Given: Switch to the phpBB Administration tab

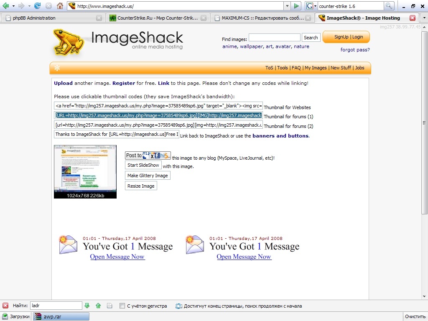Looking at the screenshot, I should pyautogui.click(x=52, y=18).
